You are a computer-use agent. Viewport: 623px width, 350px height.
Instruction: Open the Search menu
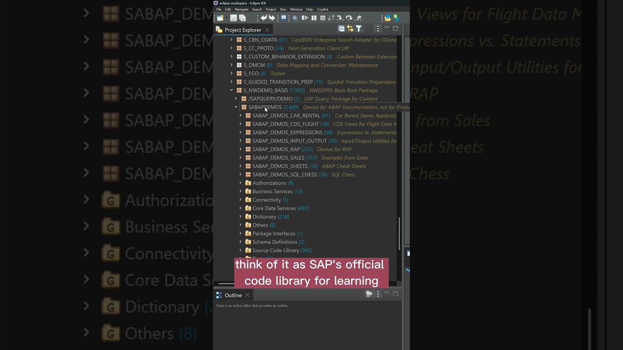pos(257,9)
